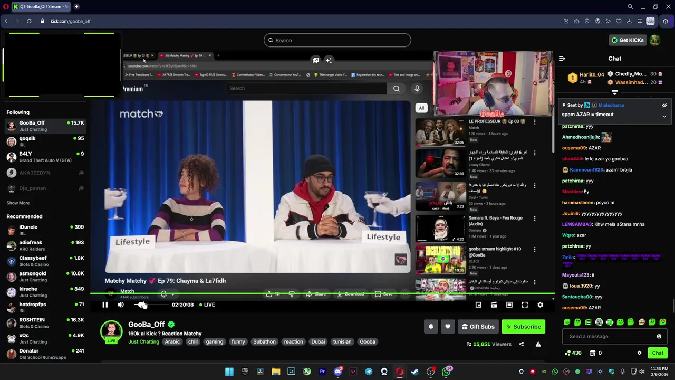Screen dimensions: 675x380
Task: Open the ROSHTEIN recommended channel
Action: 45,323
